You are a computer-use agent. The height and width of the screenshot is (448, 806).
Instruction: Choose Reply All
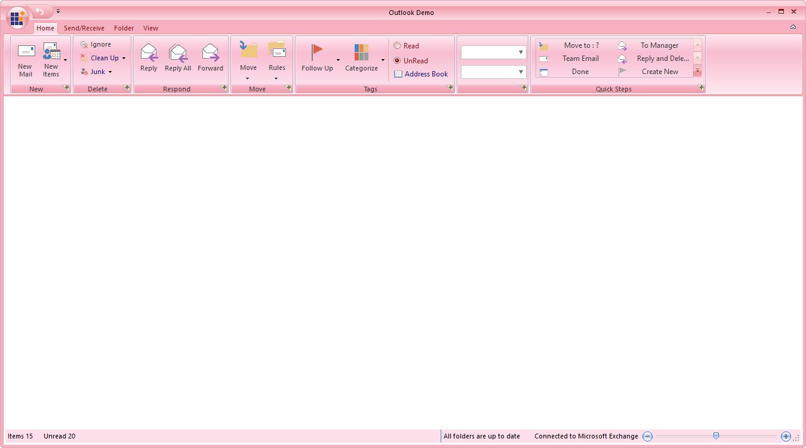(178, 57)
